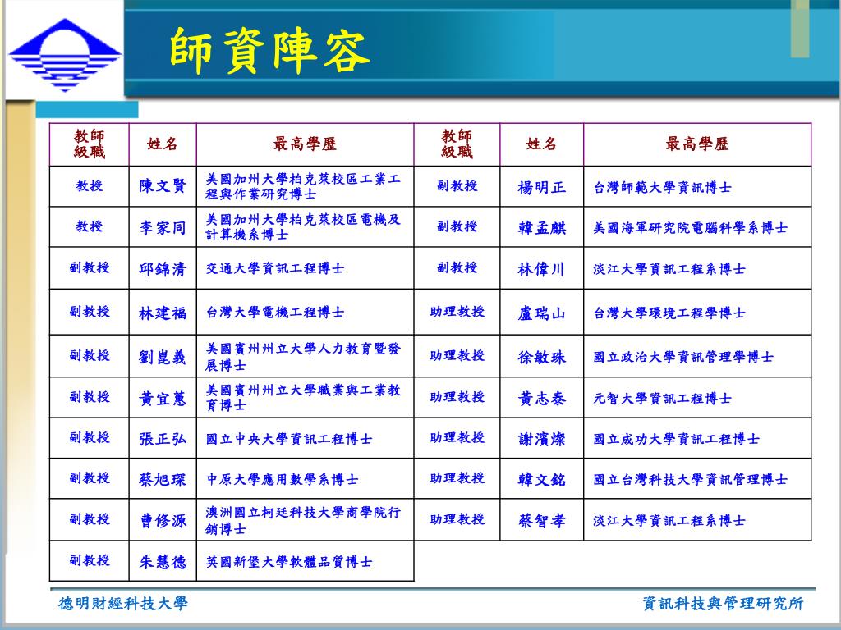
Task: Click 淡江大學資訊工程系博士 in 蔡智孝 row
Action: click(697, 519)
